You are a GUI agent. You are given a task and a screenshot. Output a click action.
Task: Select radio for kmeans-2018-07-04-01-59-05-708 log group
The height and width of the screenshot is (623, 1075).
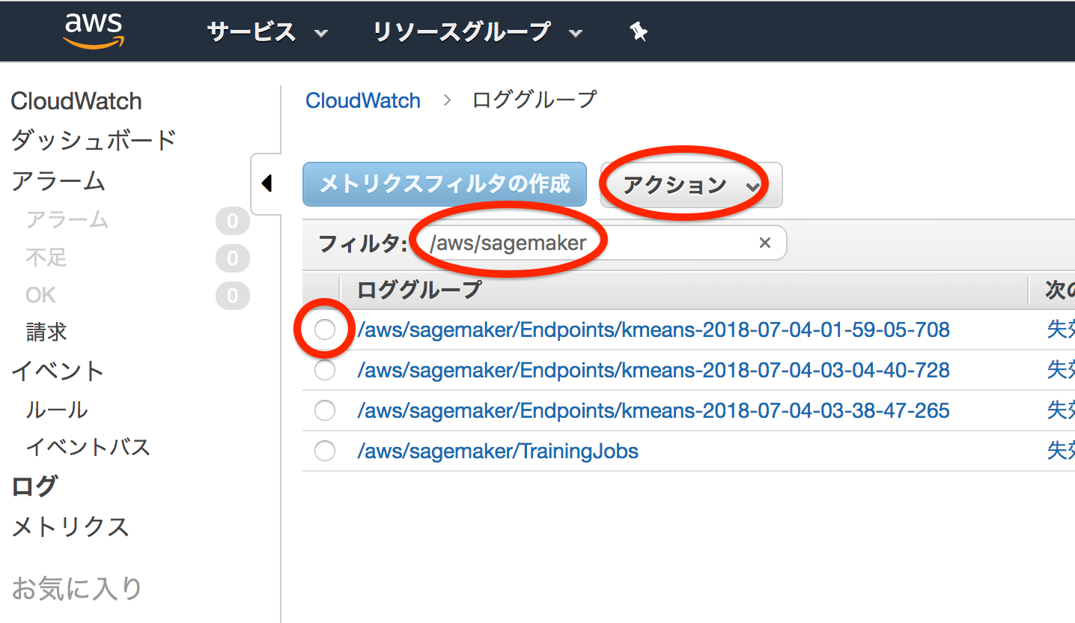pos(325,329)
